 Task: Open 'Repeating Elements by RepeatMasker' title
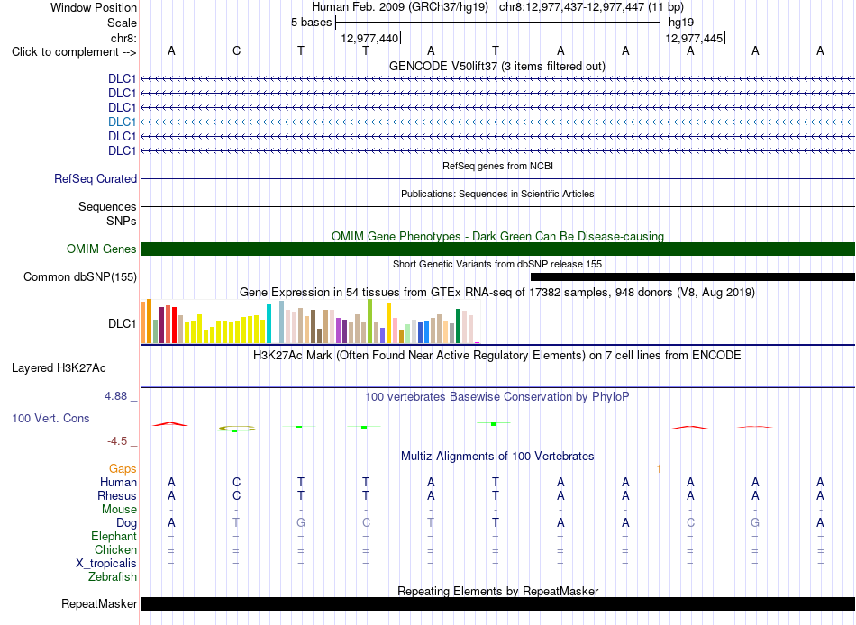pyautogui.click(x=497, y=591)
